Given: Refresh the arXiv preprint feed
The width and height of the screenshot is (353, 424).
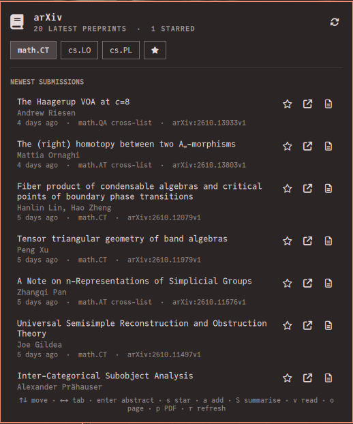Looking at the screenshot, I should [335, 22].
